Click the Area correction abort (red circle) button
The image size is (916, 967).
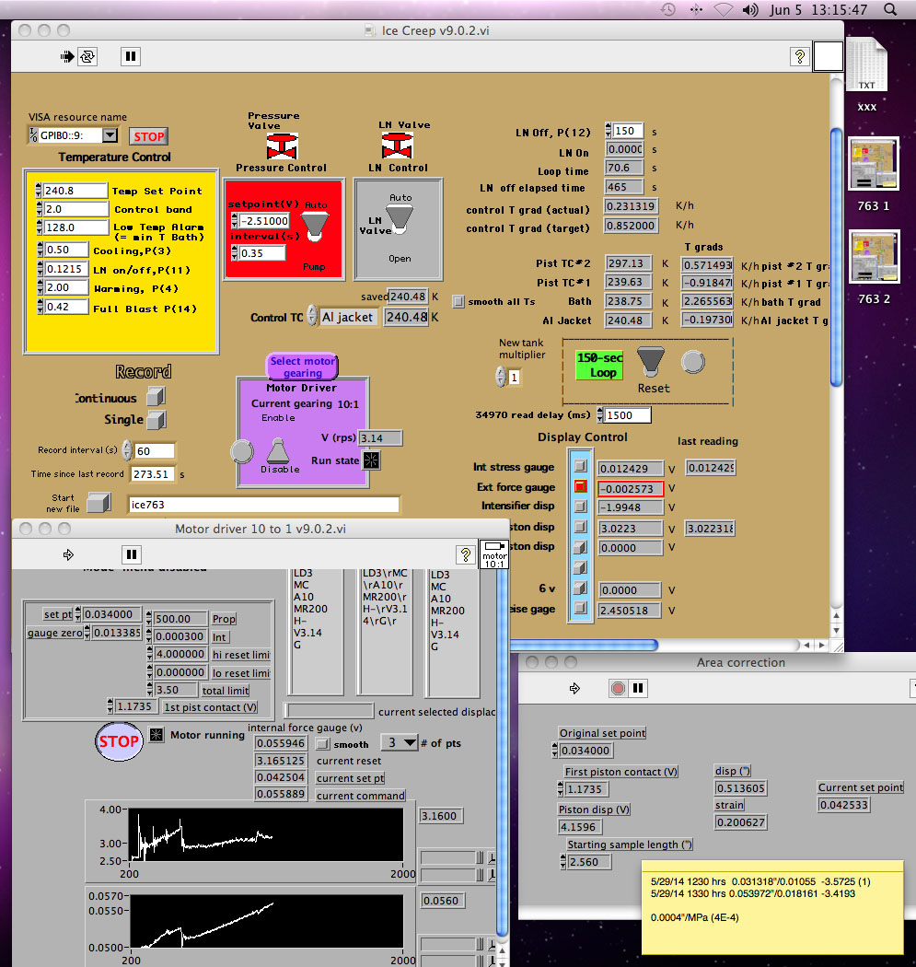[x=618, y=688]
